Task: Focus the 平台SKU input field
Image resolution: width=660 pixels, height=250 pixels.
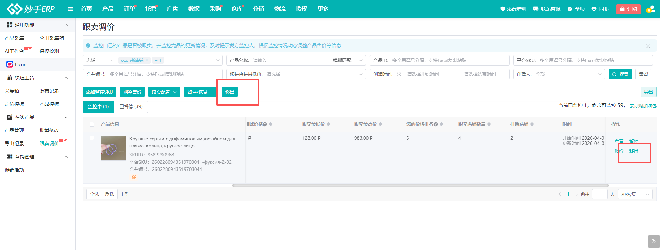Action: tap(583, 60)
